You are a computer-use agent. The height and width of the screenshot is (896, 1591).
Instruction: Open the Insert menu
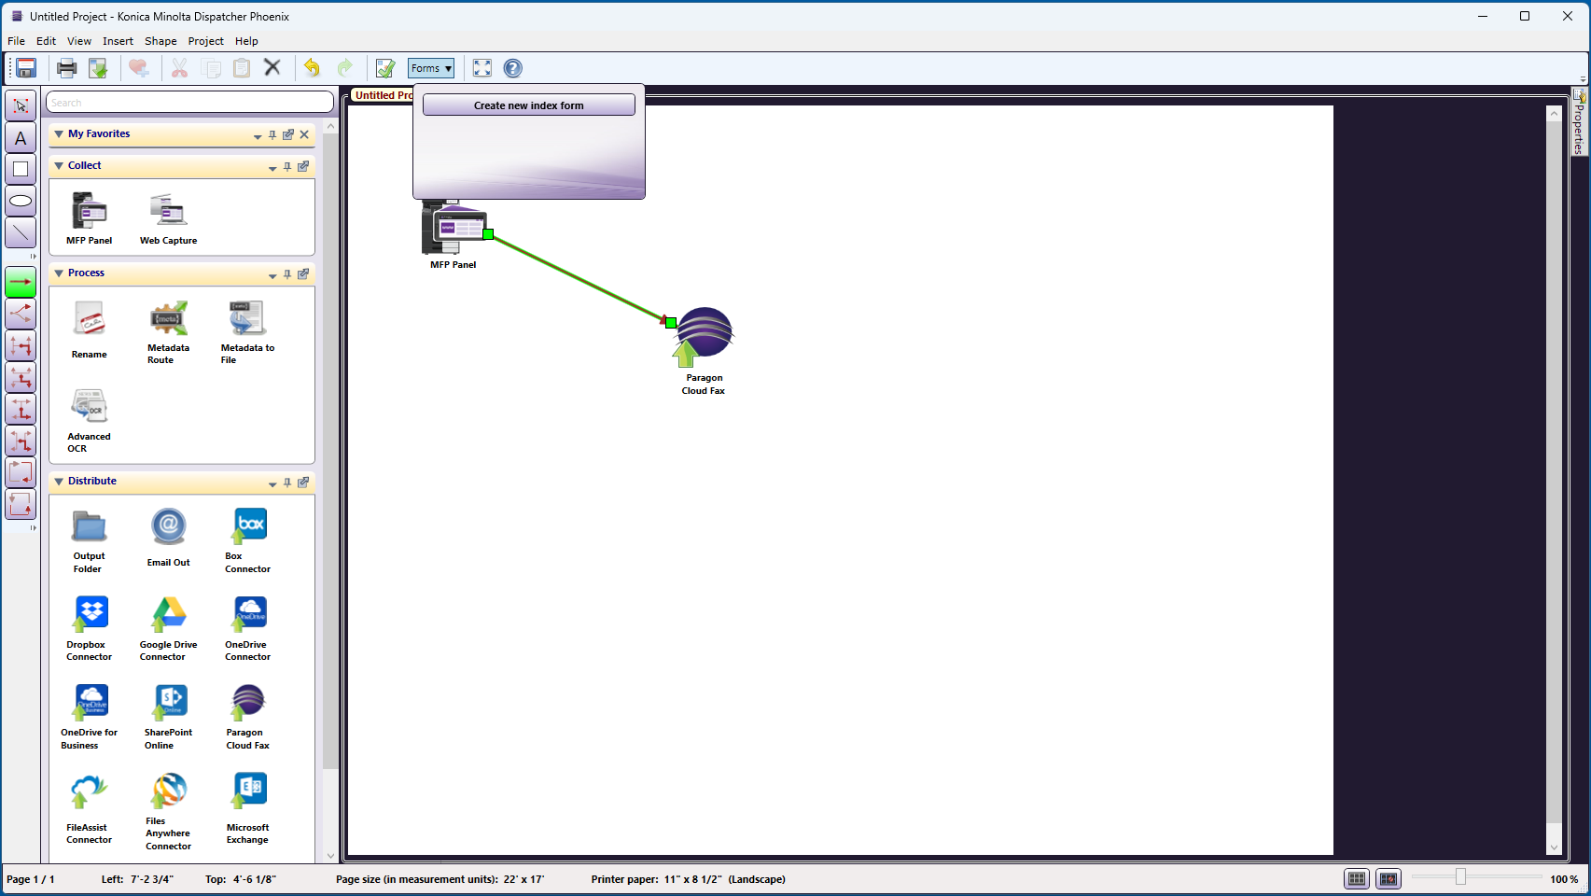click(x=119, y=41)
